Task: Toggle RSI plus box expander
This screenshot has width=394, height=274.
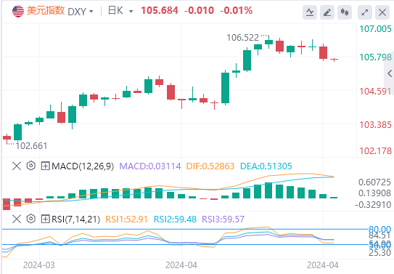Action: click(45, 219)
